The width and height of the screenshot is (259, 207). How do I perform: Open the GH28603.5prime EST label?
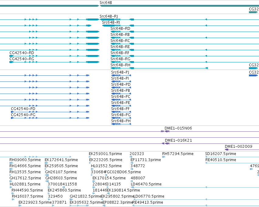(61, 178)
